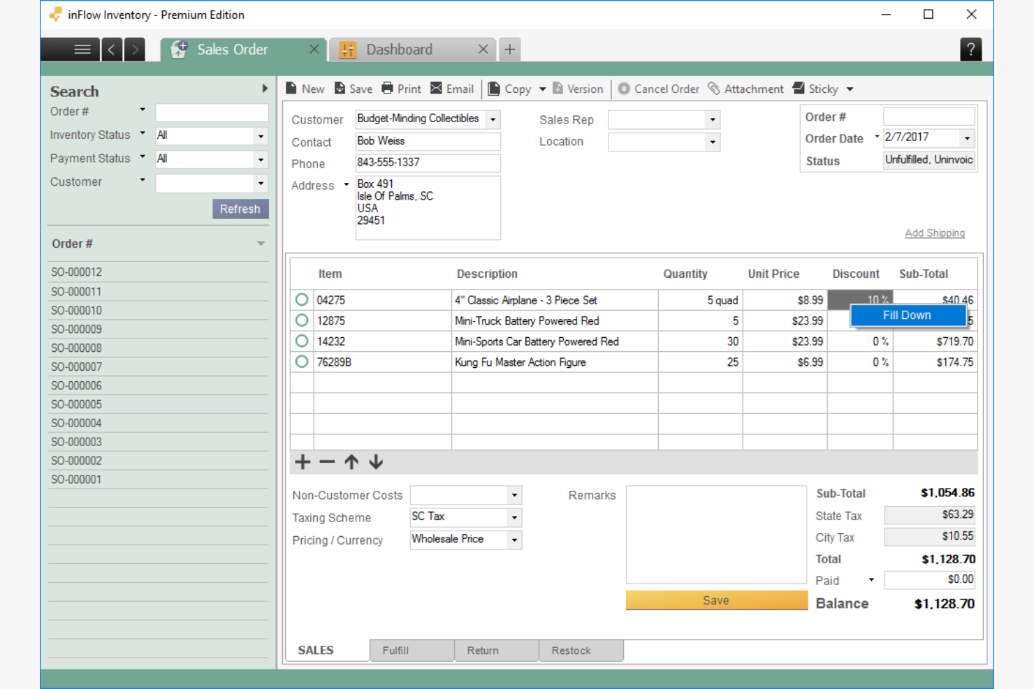
Task: Expand the Customer dropdown in order form
Action: coord(493,119)
